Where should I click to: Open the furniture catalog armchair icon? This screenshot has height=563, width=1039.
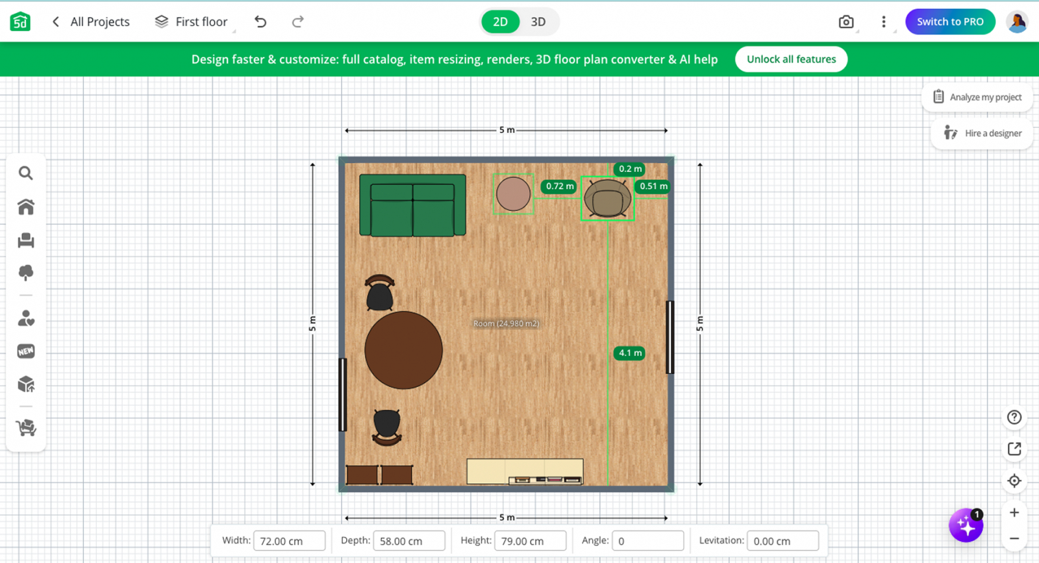tap(26, 240)
